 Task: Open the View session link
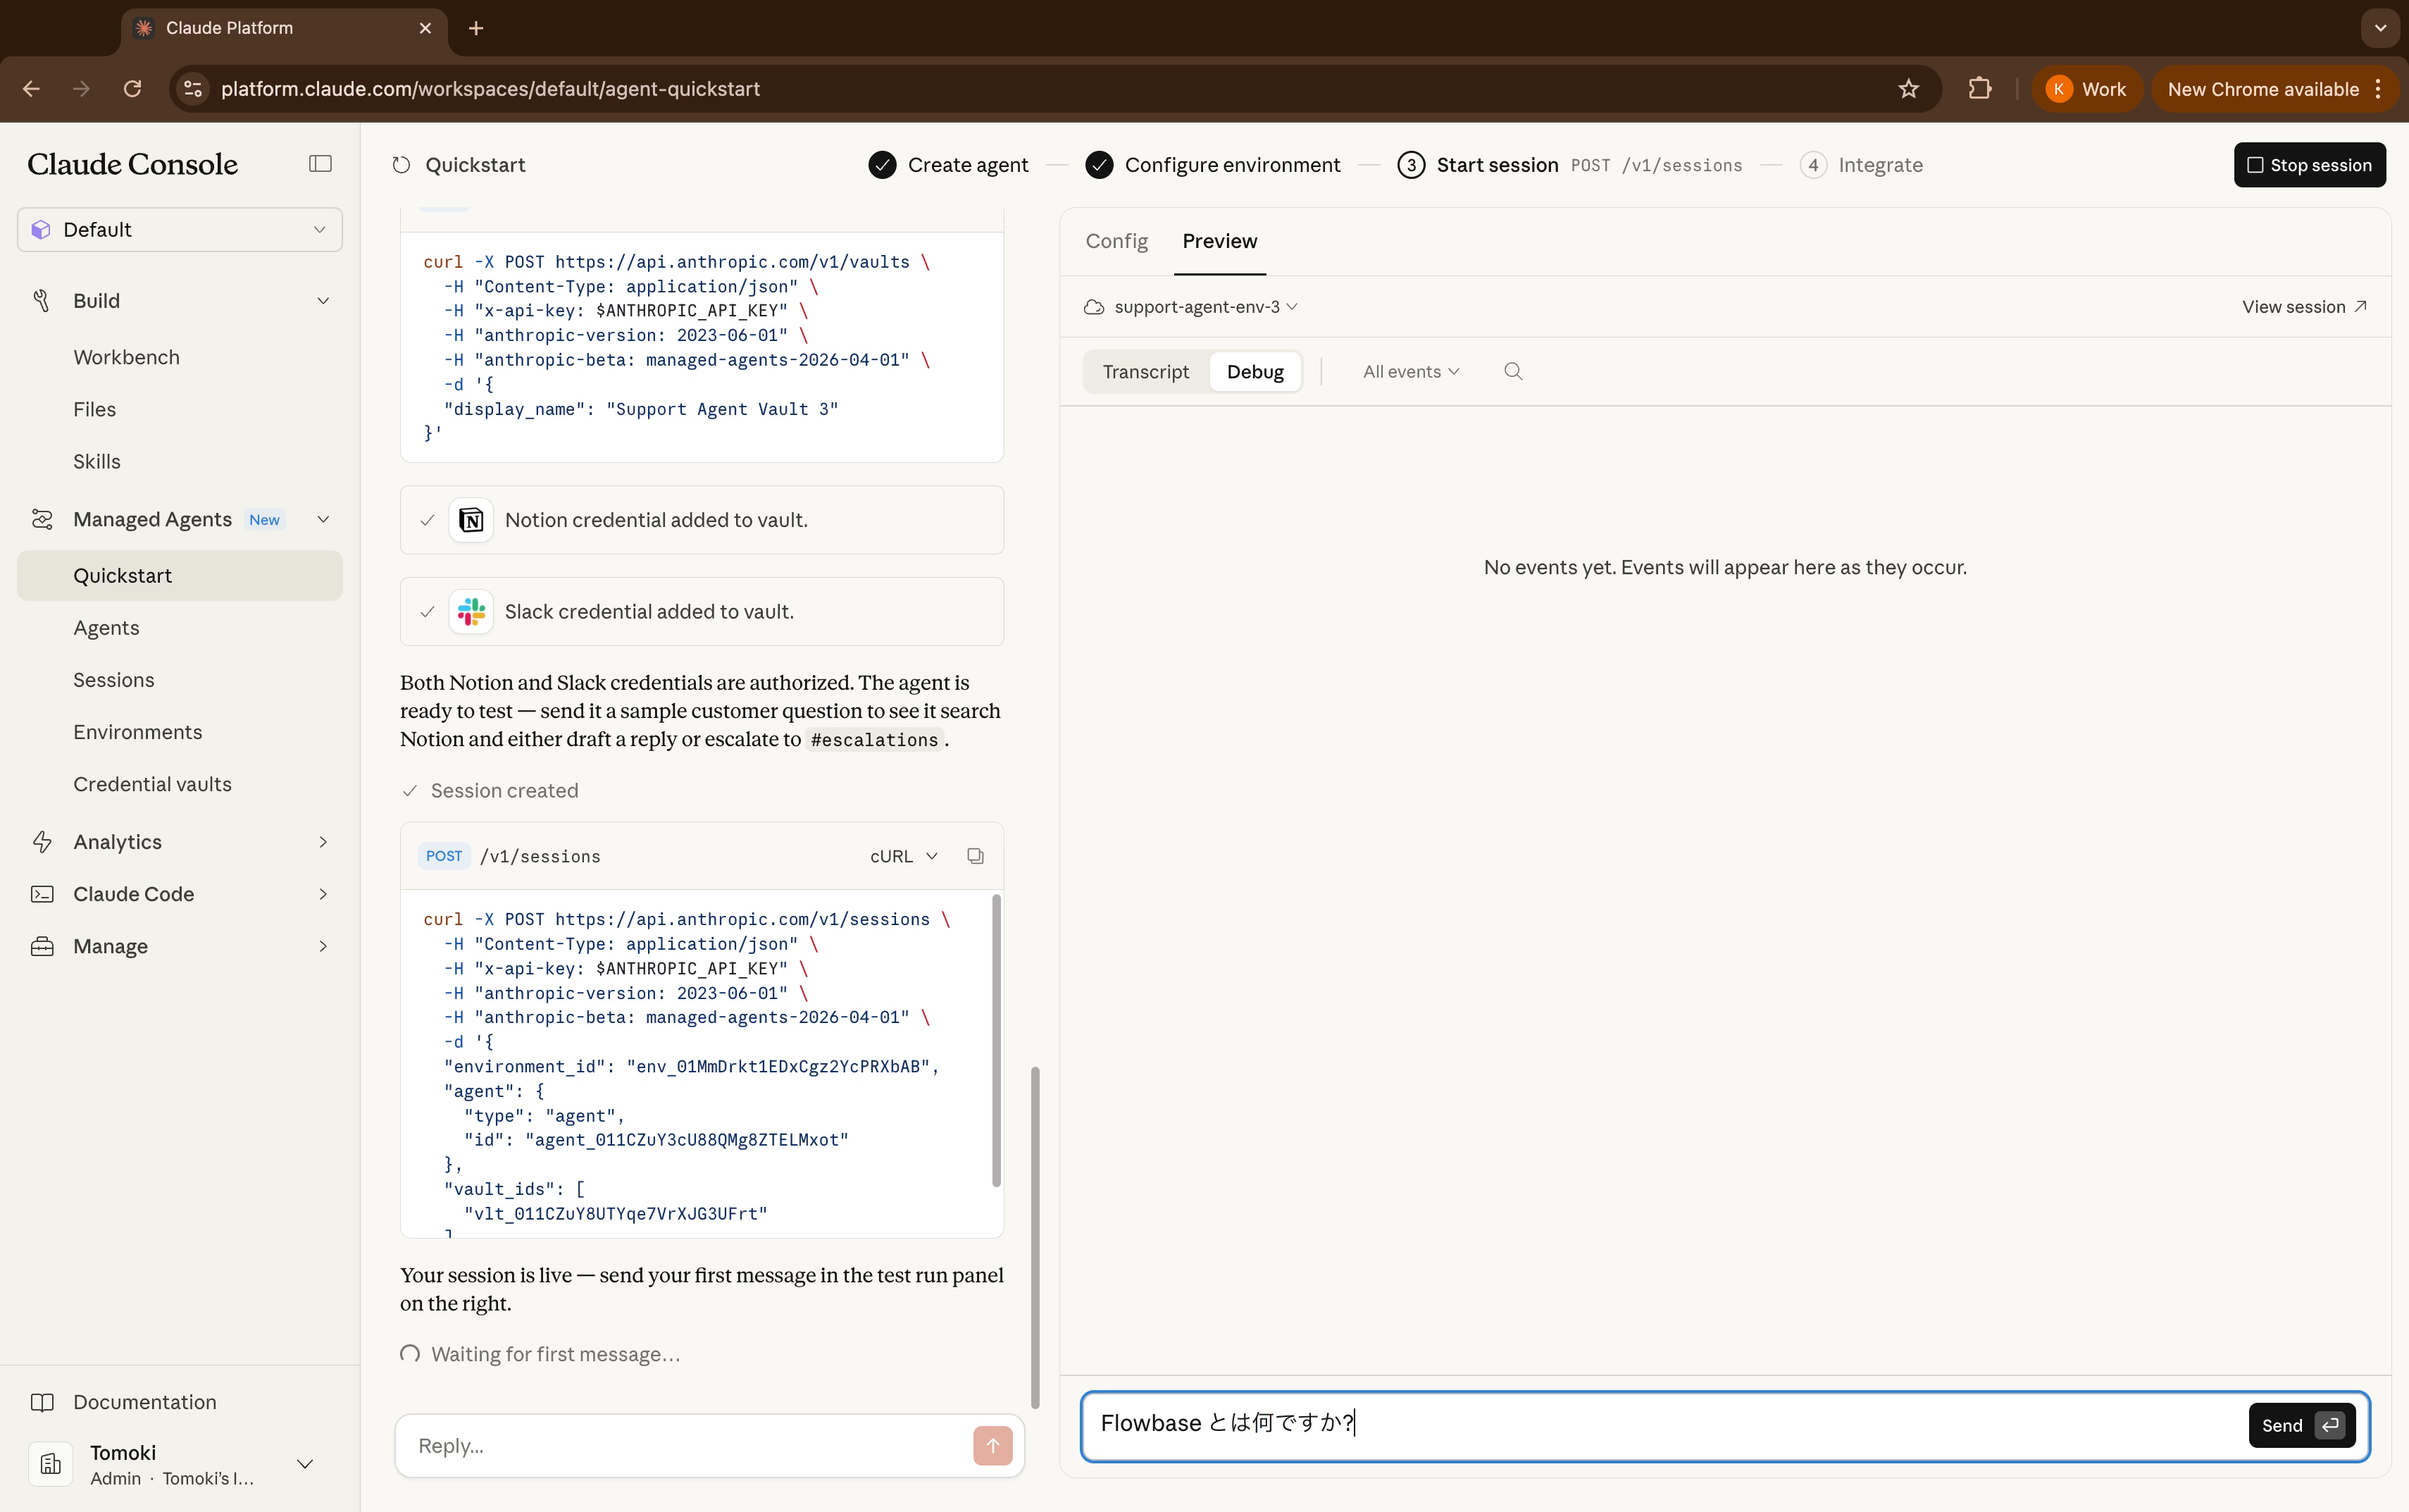point(2304,307)
